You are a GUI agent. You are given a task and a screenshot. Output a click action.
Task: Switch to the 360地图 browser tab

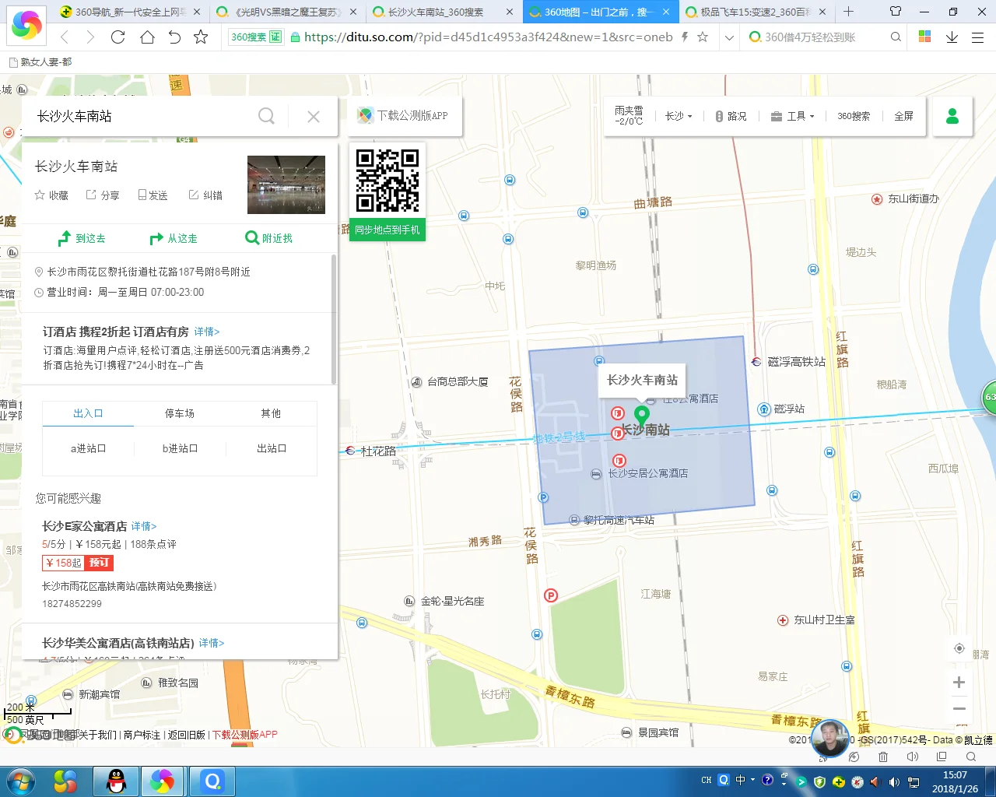[591, 12]
